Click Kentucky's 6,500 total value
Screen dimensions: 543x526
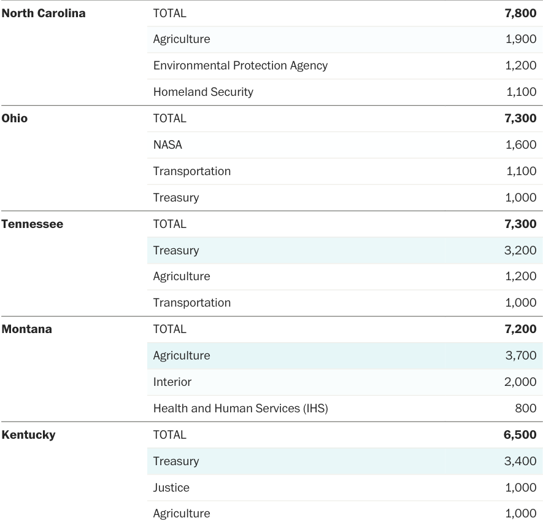tap(520, 435)
